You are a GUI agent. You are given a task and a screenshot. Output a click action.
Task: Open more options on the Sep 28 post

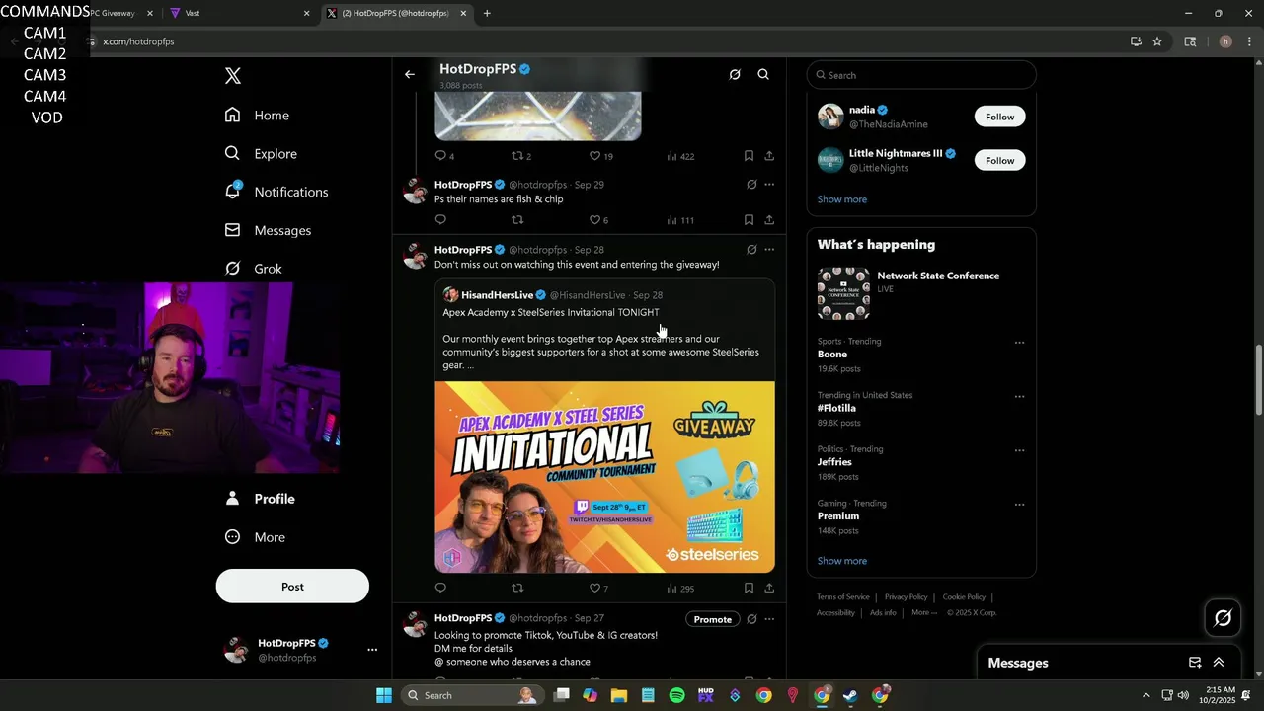pos(769,250)
